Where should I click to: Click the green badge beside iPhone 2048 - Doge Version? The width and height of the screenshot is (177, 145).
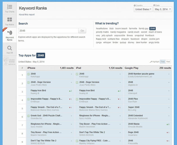click(x=28, y=83)
